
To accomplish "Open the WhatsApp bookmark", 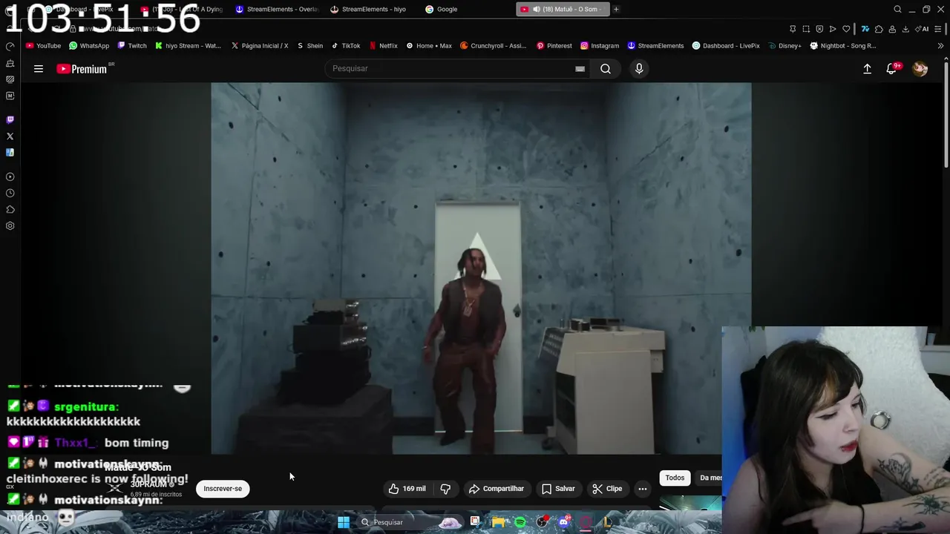I will coord(89,45).
